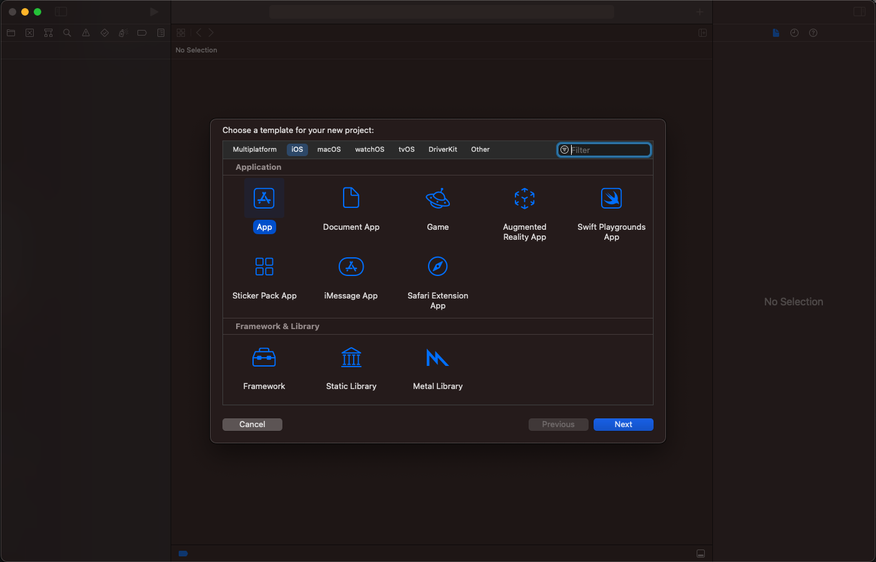Select the App template
This screenshot has height=562, width=876.
(264, 207)
